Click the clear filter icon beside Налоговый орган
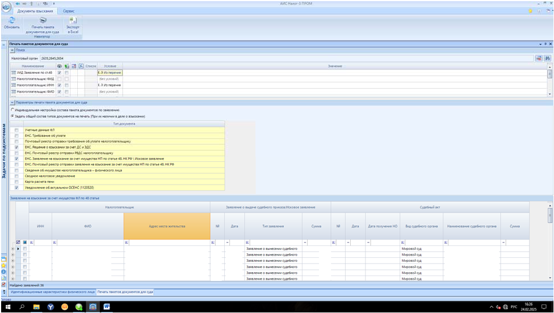 (539, 58)
